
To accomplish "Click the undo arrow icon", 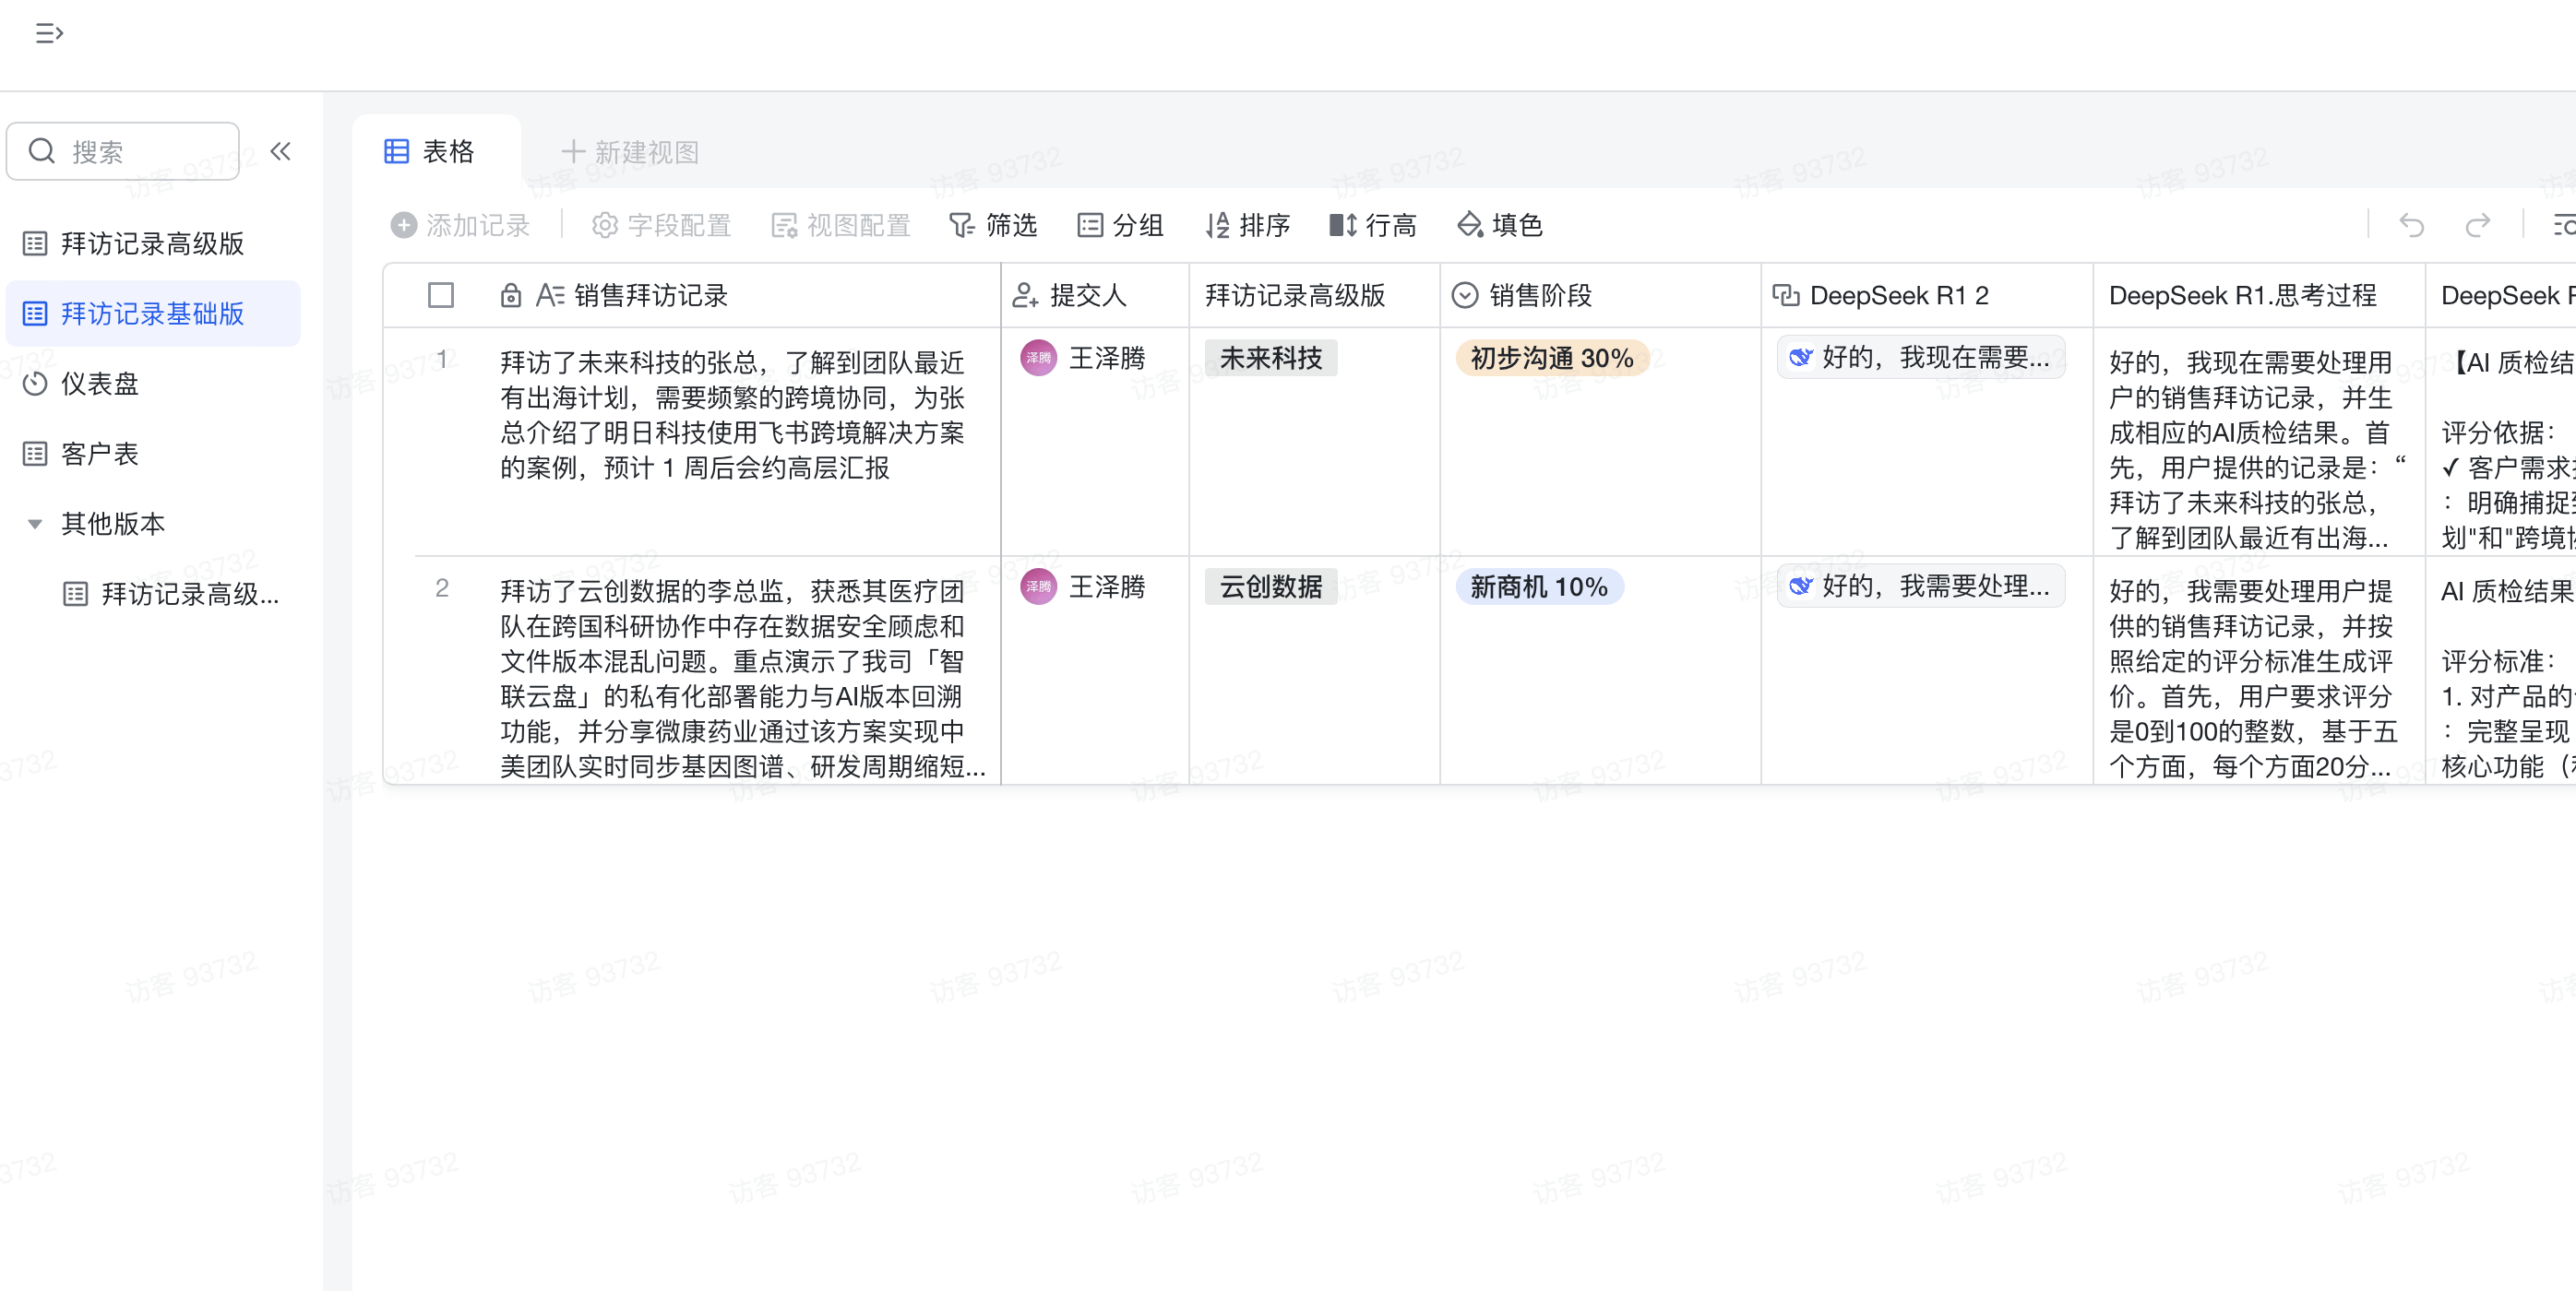I will click(2412, 226).
